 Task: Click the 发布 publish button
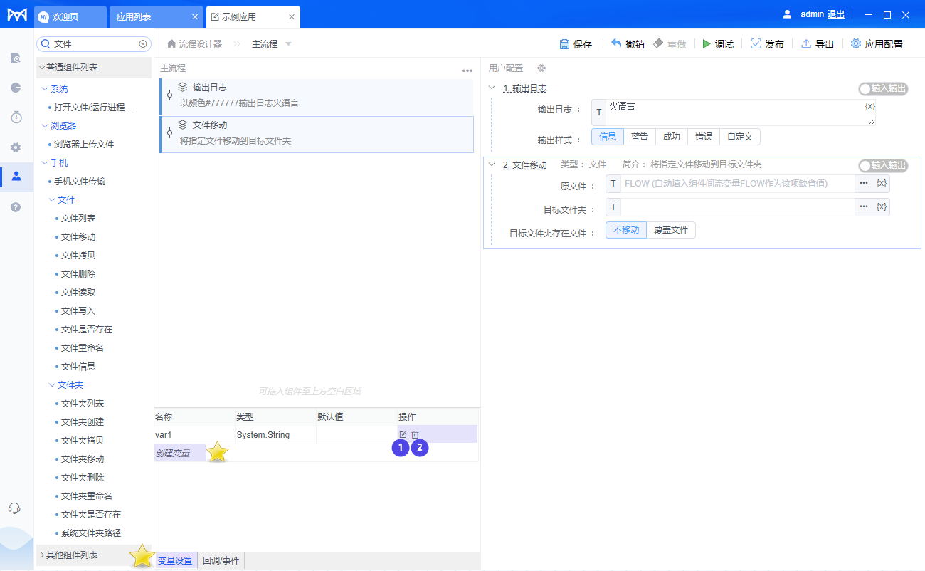pos(767,44)
